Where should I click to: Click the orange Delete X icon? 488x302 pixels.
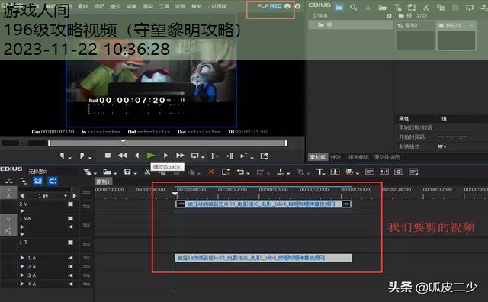pyautogui.click(x=211, y=172)
